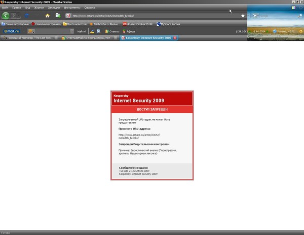Click the Найти! search button

point(81,31)
